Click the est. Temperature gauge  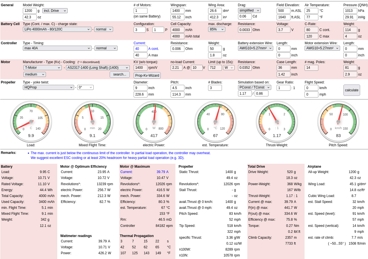215,122
